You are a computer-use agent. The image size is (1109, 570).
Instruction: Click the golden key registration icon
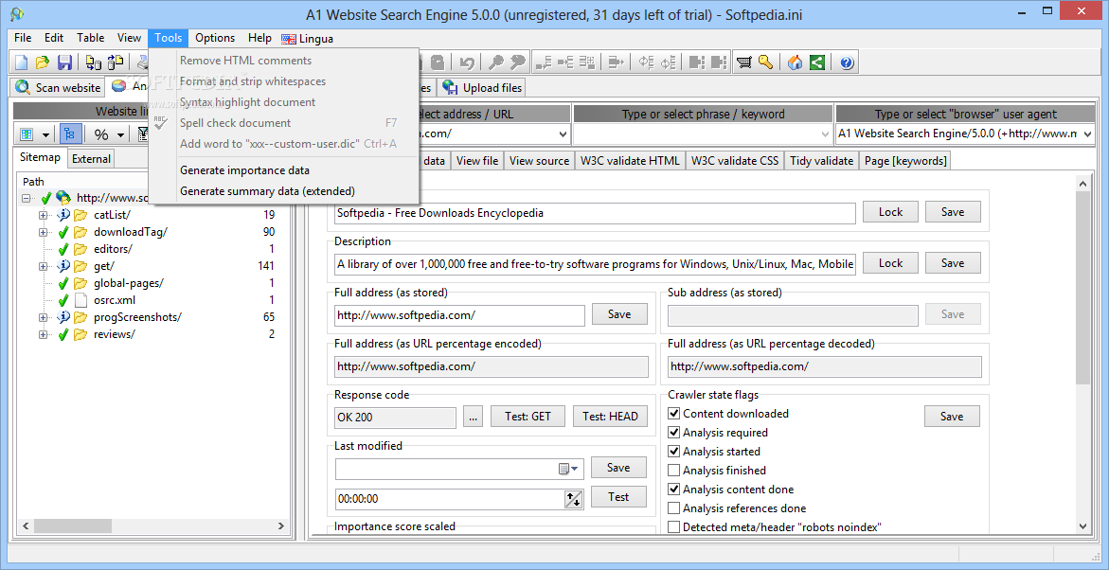tap(765, 62)
